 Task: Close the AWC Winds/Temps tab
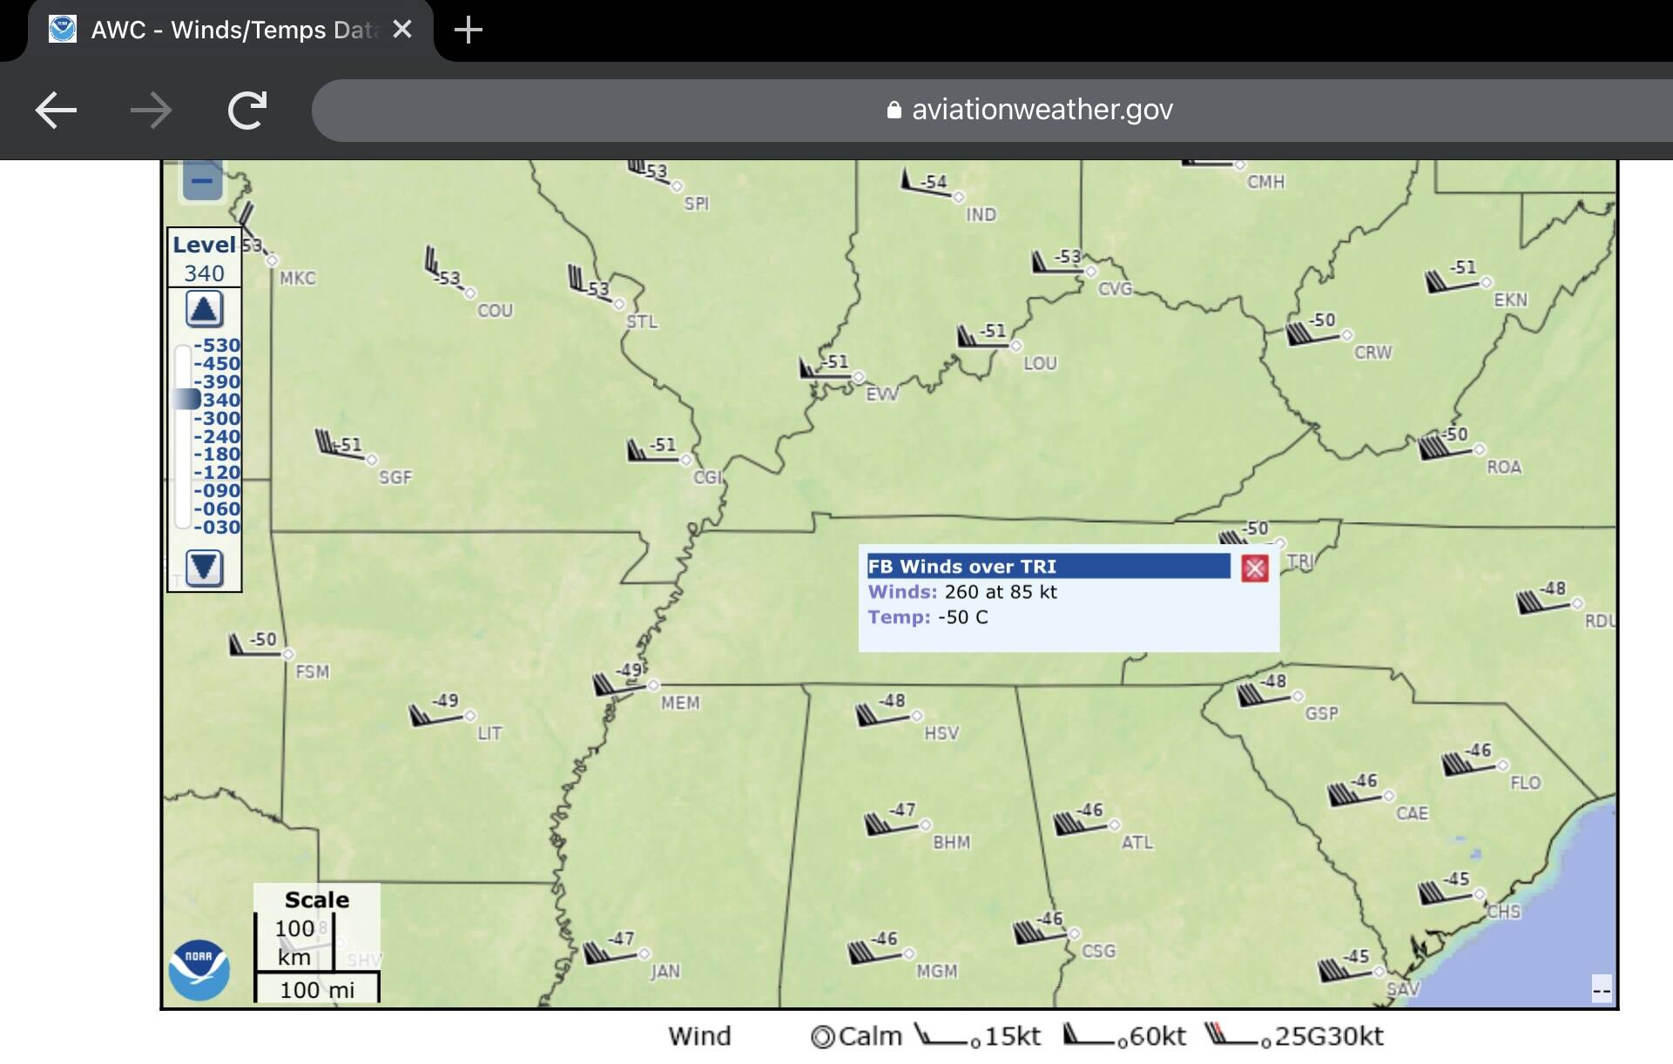(402, 30)
